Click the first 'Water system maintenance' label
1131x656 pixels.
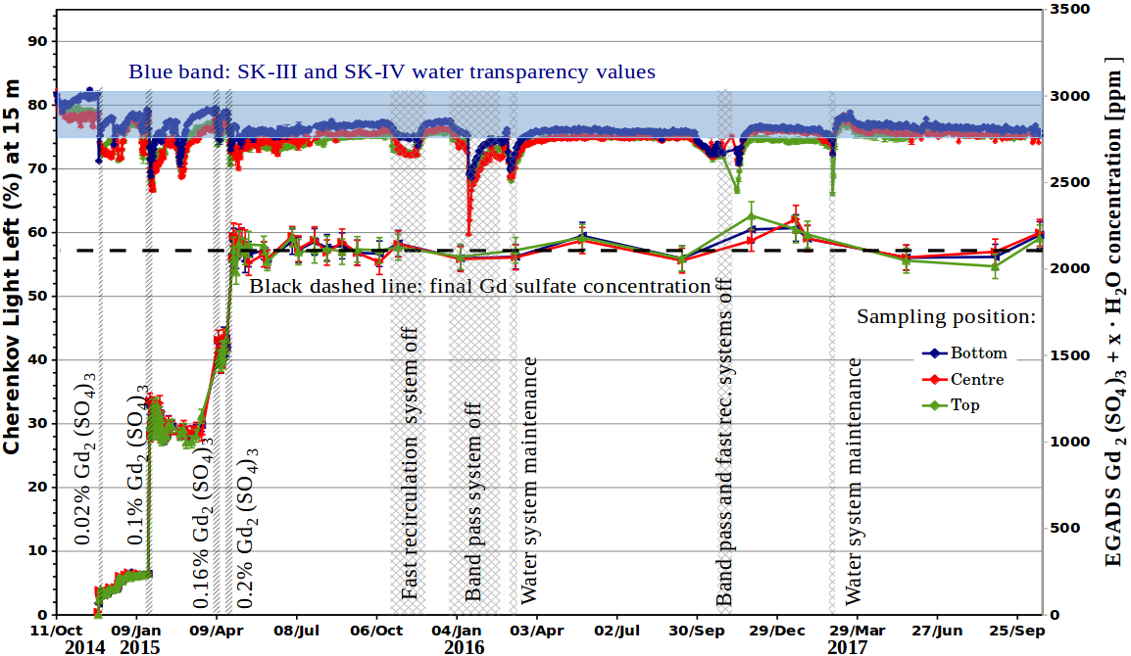tap(528, 480)
